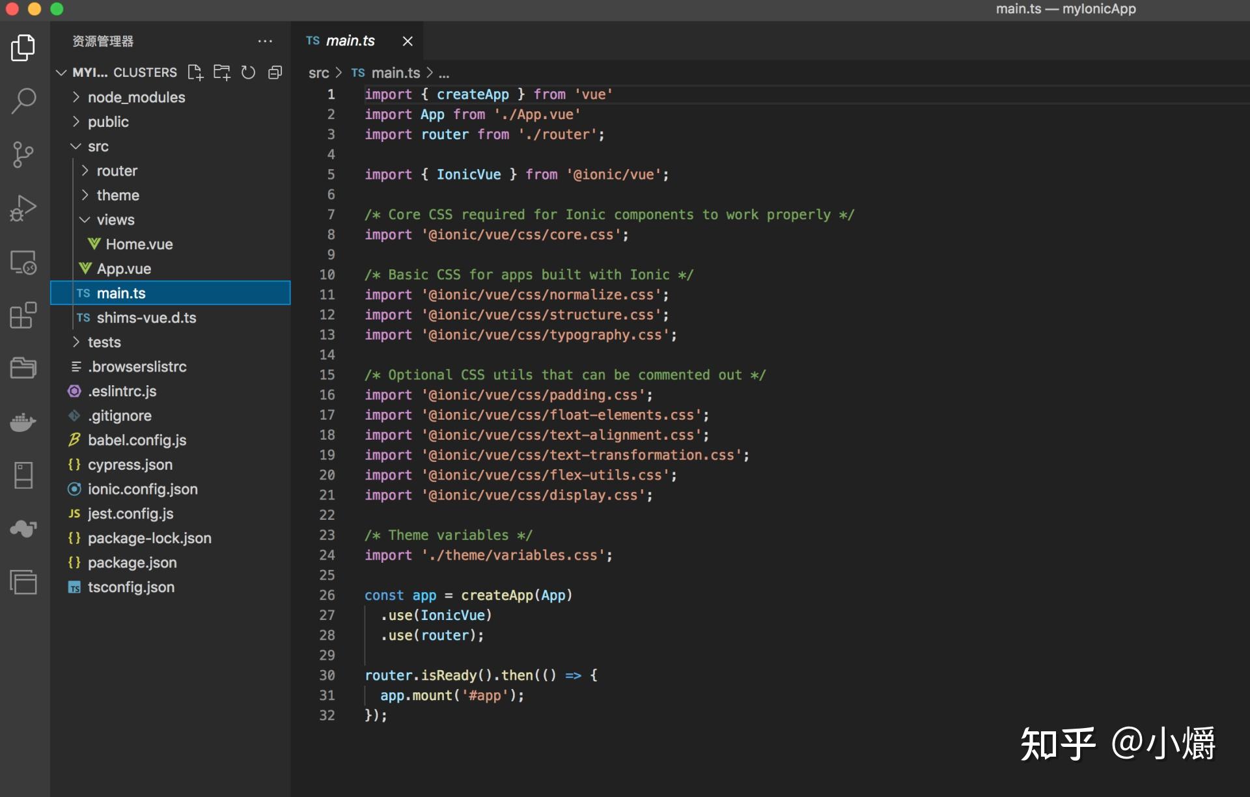Expand the theme folder
This screenshot has height=797, width=1250.
click(x=171, y=195)
